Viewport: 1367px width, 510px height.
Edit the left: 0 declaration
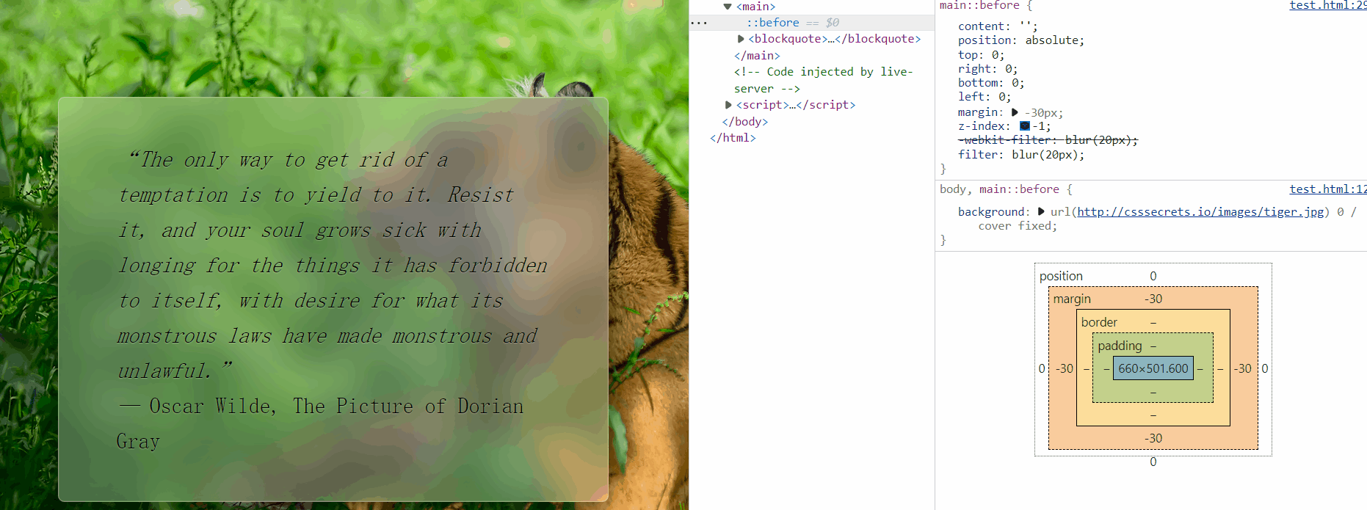(985, 97)
